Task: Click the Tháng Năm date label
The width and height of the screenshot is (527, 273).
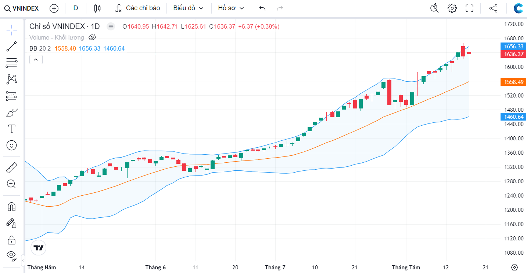Action: point(42,268)
